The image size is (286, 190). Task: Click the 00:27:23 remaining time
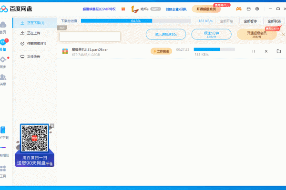pyautogui.click(x=183, y=49)
